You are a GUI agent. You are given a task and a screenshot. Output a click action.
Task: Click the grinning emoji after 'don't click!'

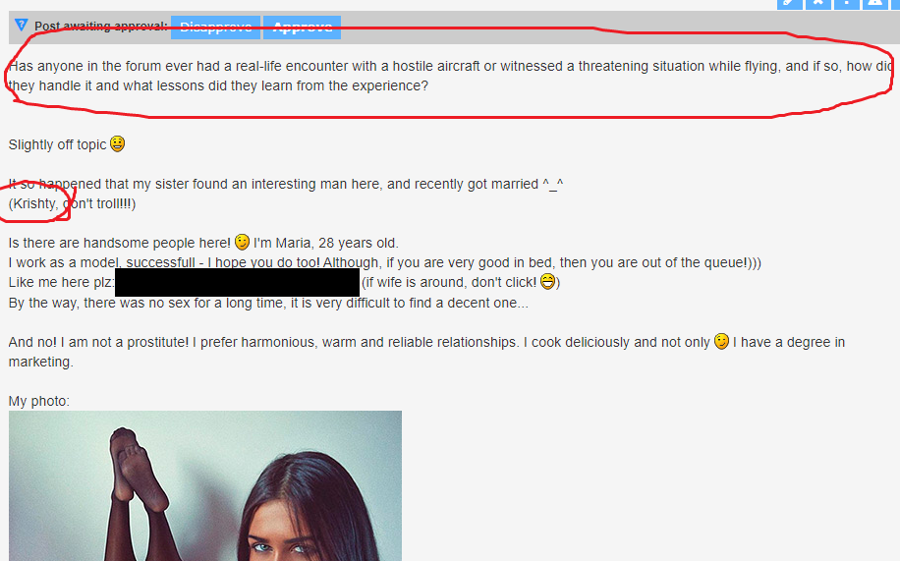tap(548, 281)
